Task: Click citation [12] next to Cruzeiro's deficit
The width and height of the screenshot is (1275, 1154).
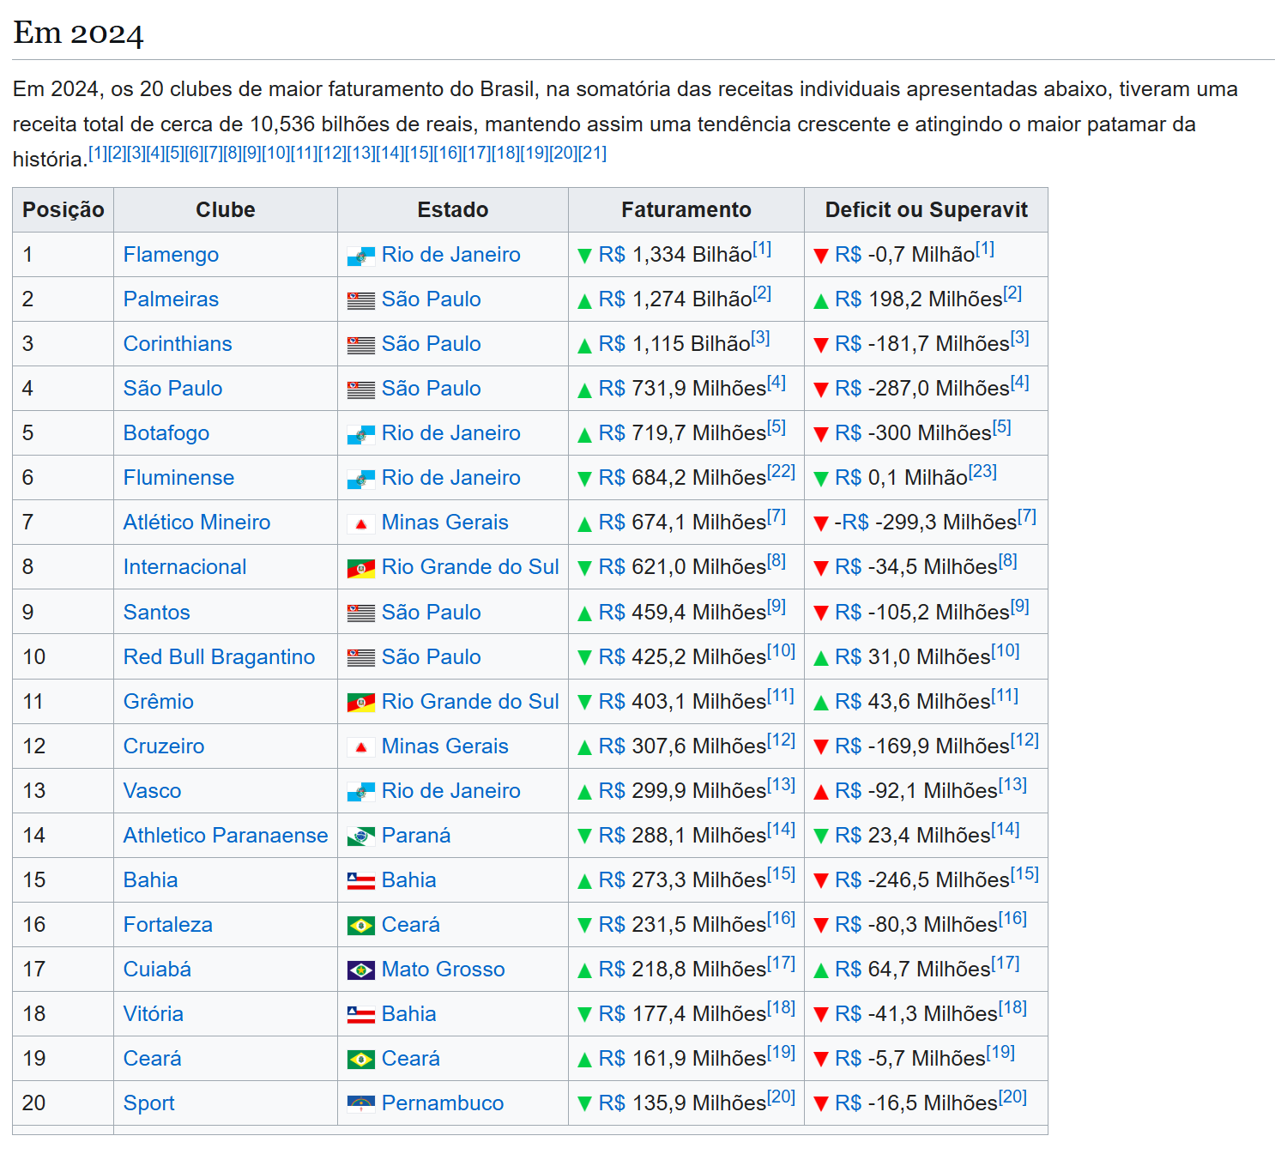Action: point(1024,740)
